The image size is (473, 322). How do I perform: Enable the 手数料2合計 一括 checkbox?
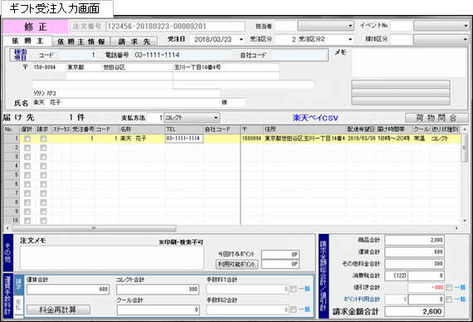point(293,310)
